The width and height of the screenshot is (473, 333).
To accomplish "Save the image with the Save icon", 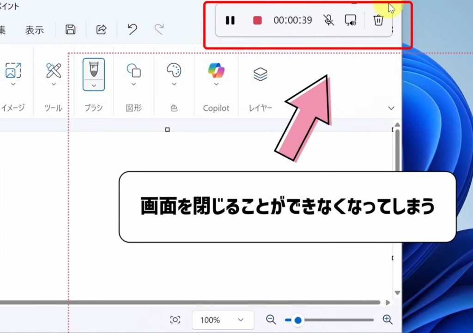I will [70, 29].
